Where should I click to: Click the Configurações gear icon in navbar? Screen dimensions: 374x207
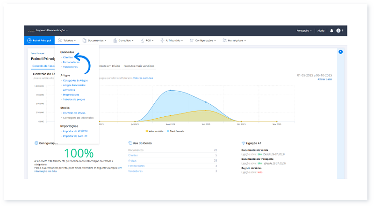191,41
